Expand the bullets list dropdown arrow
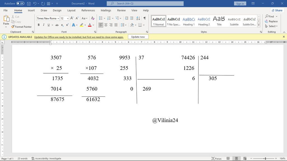 click(105, 18)
